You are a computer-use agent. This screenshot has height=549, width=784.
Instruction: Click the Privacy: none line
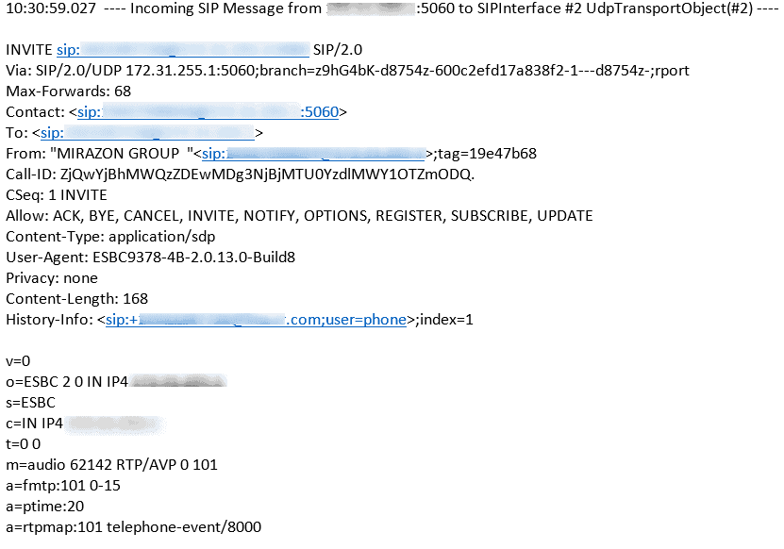pos(52,278)
